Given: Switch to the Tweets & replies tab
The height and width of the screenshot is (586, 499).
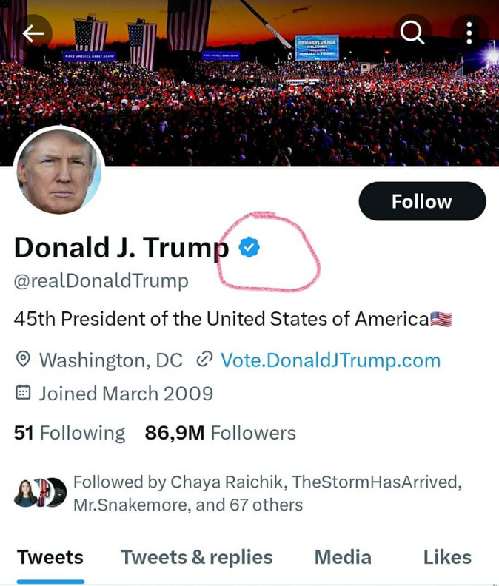Looking at the screenshot, I should pyautogui.click(x=196, y=557).
